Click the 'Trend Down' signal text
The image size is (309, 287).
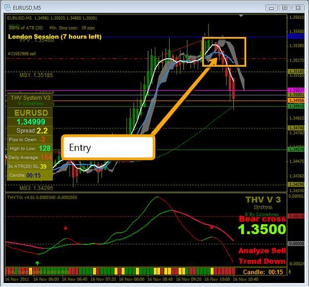point(262,261)
